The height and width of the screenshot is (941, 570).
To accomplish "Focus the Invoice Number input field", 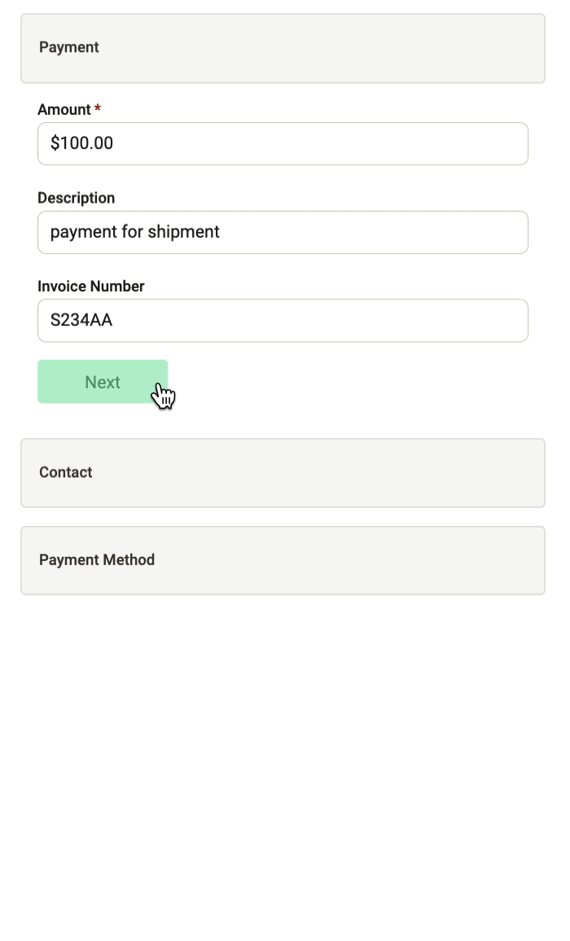I will pyautogui.click(x=282, y=321).
